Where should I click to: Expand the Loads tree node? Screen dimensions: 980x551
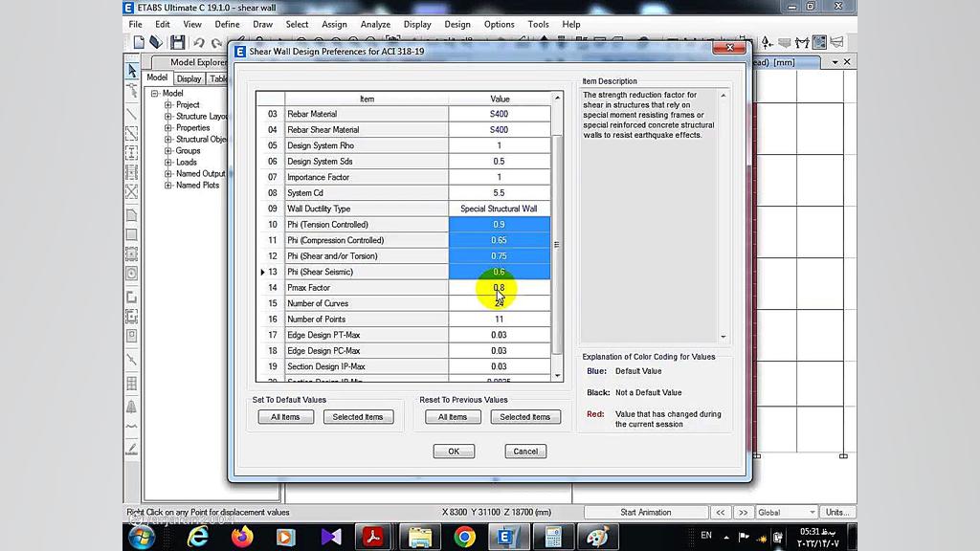tap(167, 163)
